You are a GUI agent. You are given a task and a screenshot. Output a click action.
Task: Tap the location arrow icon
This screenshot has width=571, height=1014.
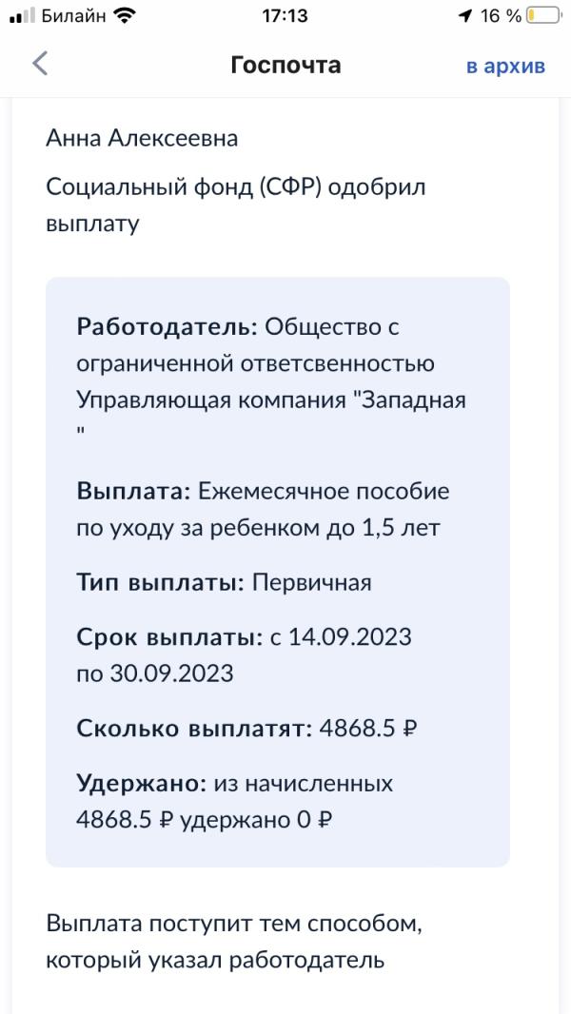coord(465,16)
